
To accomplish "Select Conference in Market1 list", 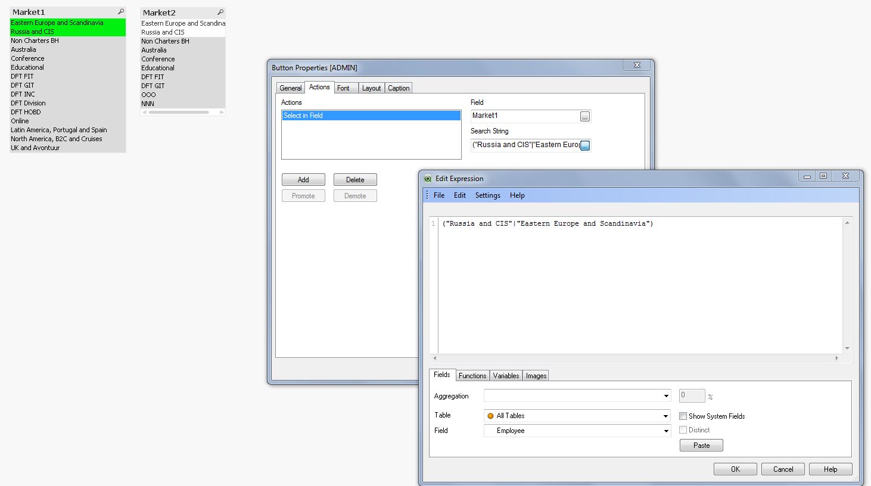I will click(68, 58).
